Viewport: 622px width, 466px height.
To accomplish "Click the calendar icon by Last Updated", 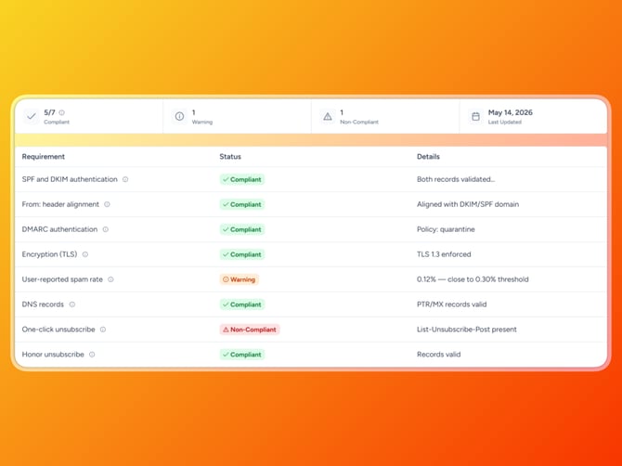I will click(x=475, y=116).
